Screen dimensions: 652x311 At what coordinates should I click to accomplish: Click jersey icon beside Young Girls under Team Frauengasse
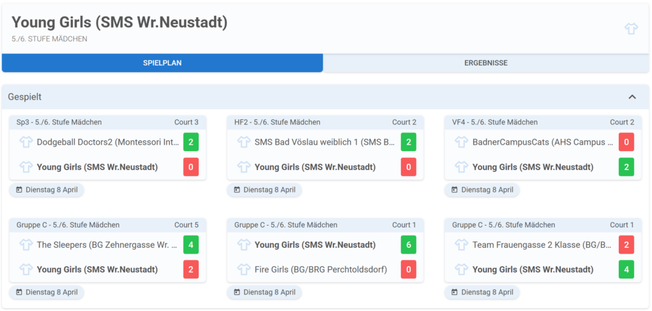(x=462, y=270)
